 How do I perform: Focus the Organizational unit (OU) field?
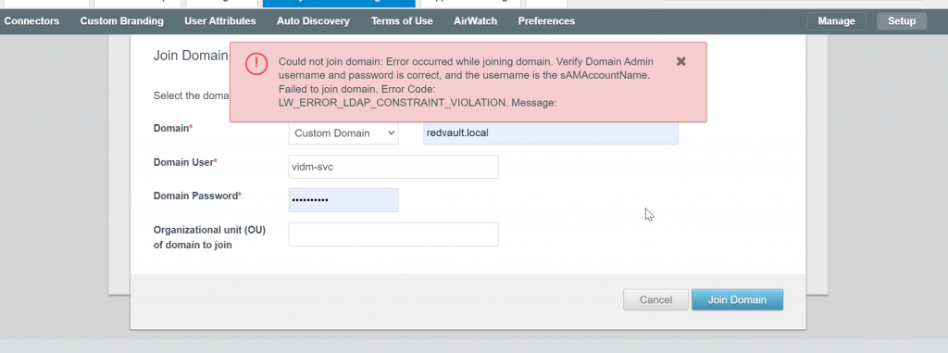(393, 234)
